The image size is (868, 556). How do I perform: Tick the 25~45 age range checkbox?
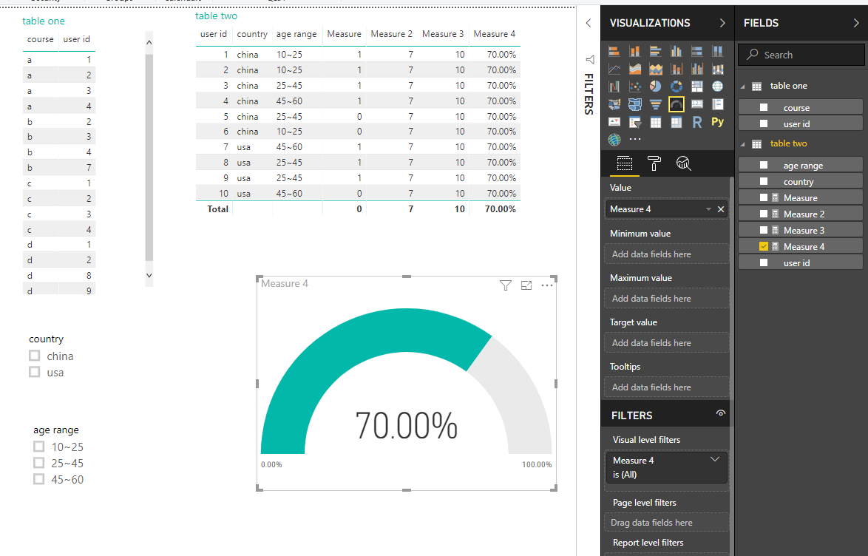click(x=38, y=462)
